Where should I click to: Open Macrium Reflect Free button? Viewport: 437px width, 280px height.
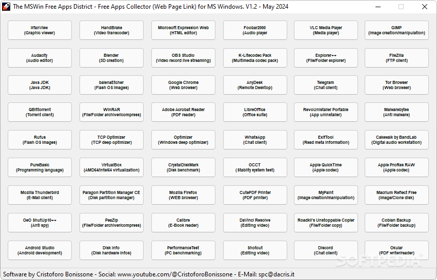pos(396,195)
